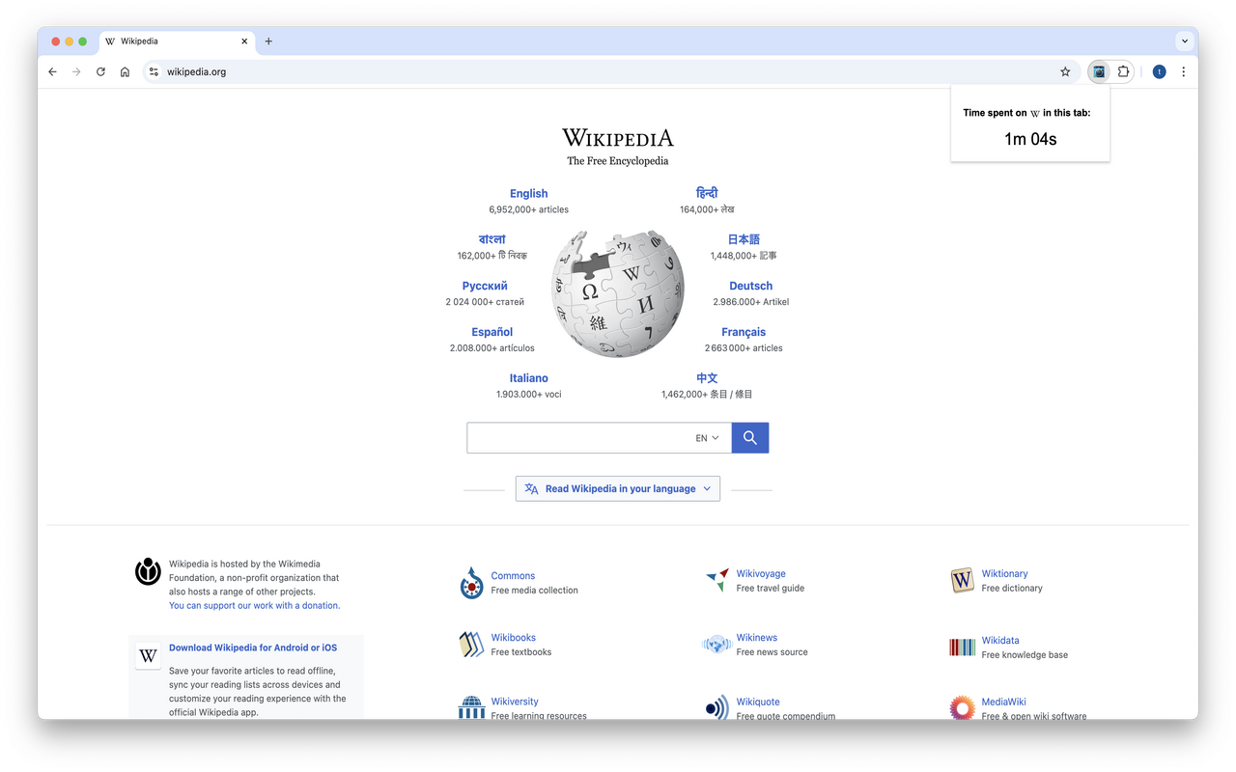Click the Wikipedia app W icon

coord(148,656)
